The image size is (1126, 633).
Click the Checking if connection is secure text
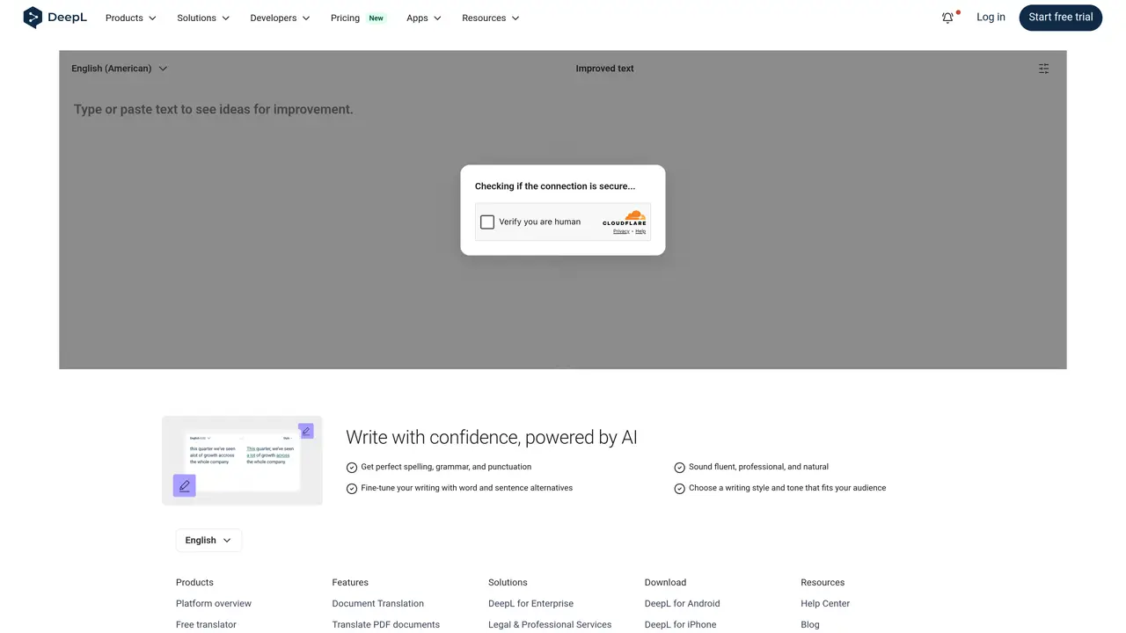pyautogui.click(x=555, y=186)
